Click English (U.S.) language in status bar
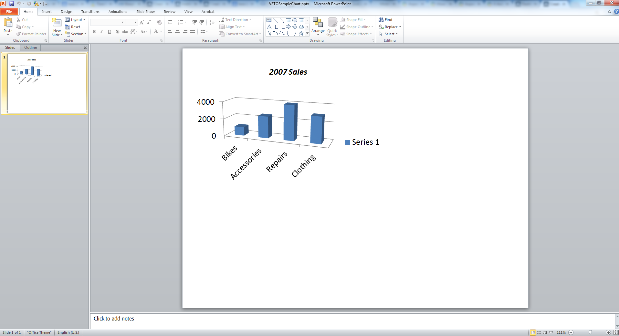 (68, 332)
